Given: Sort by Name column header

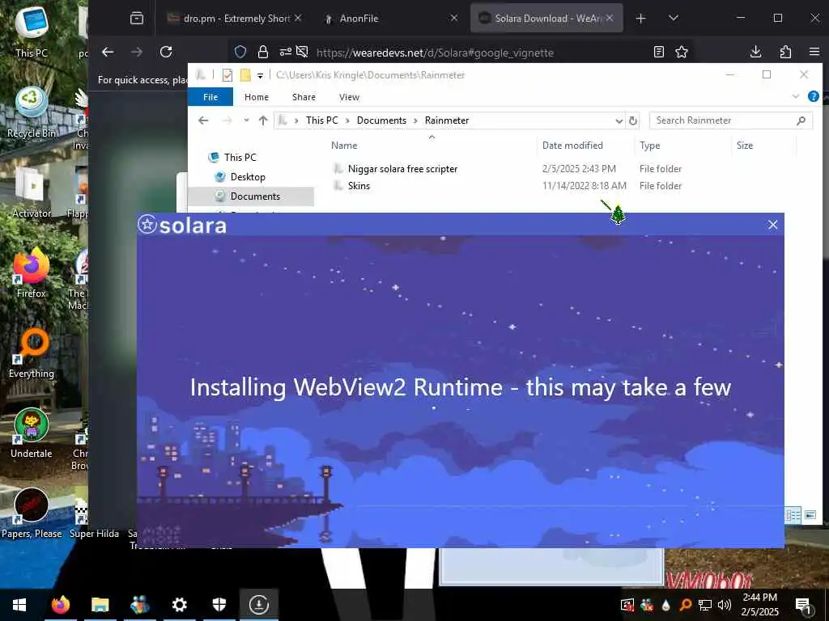Looking at the screenshot, I should (x=344, y=146).
